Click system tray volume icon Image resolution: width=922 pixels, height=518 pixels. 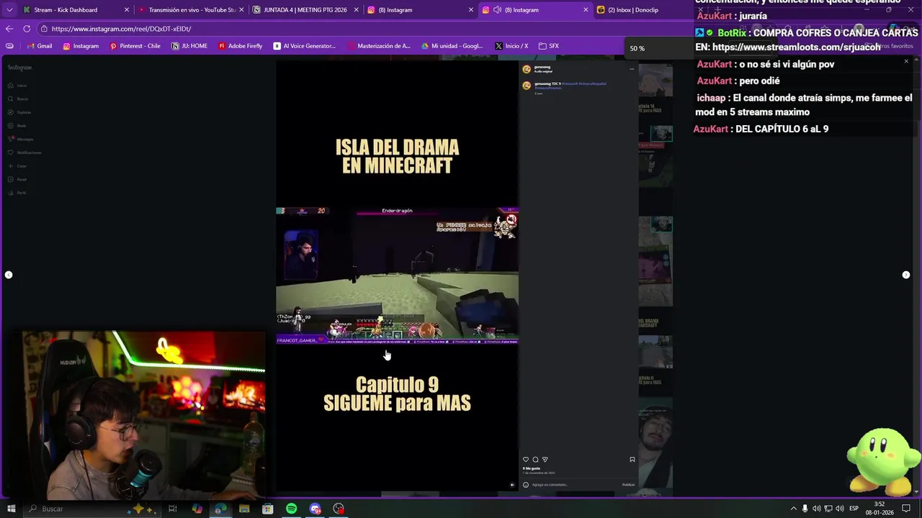840,509
